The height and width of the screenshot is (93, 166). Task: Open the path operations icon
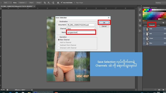point(45,3)
